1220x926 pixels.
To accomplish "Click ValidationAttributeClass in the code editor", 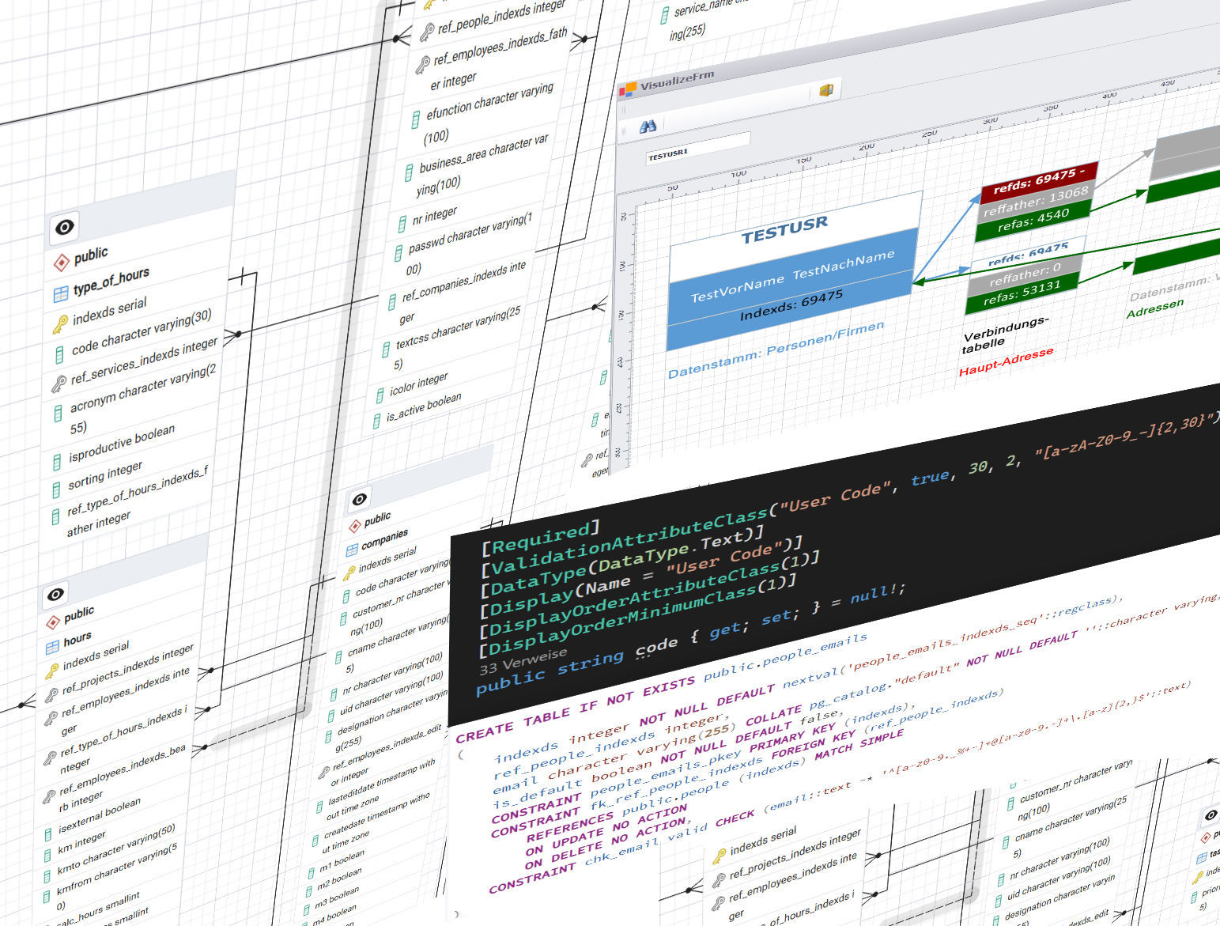I will [632, 542].
